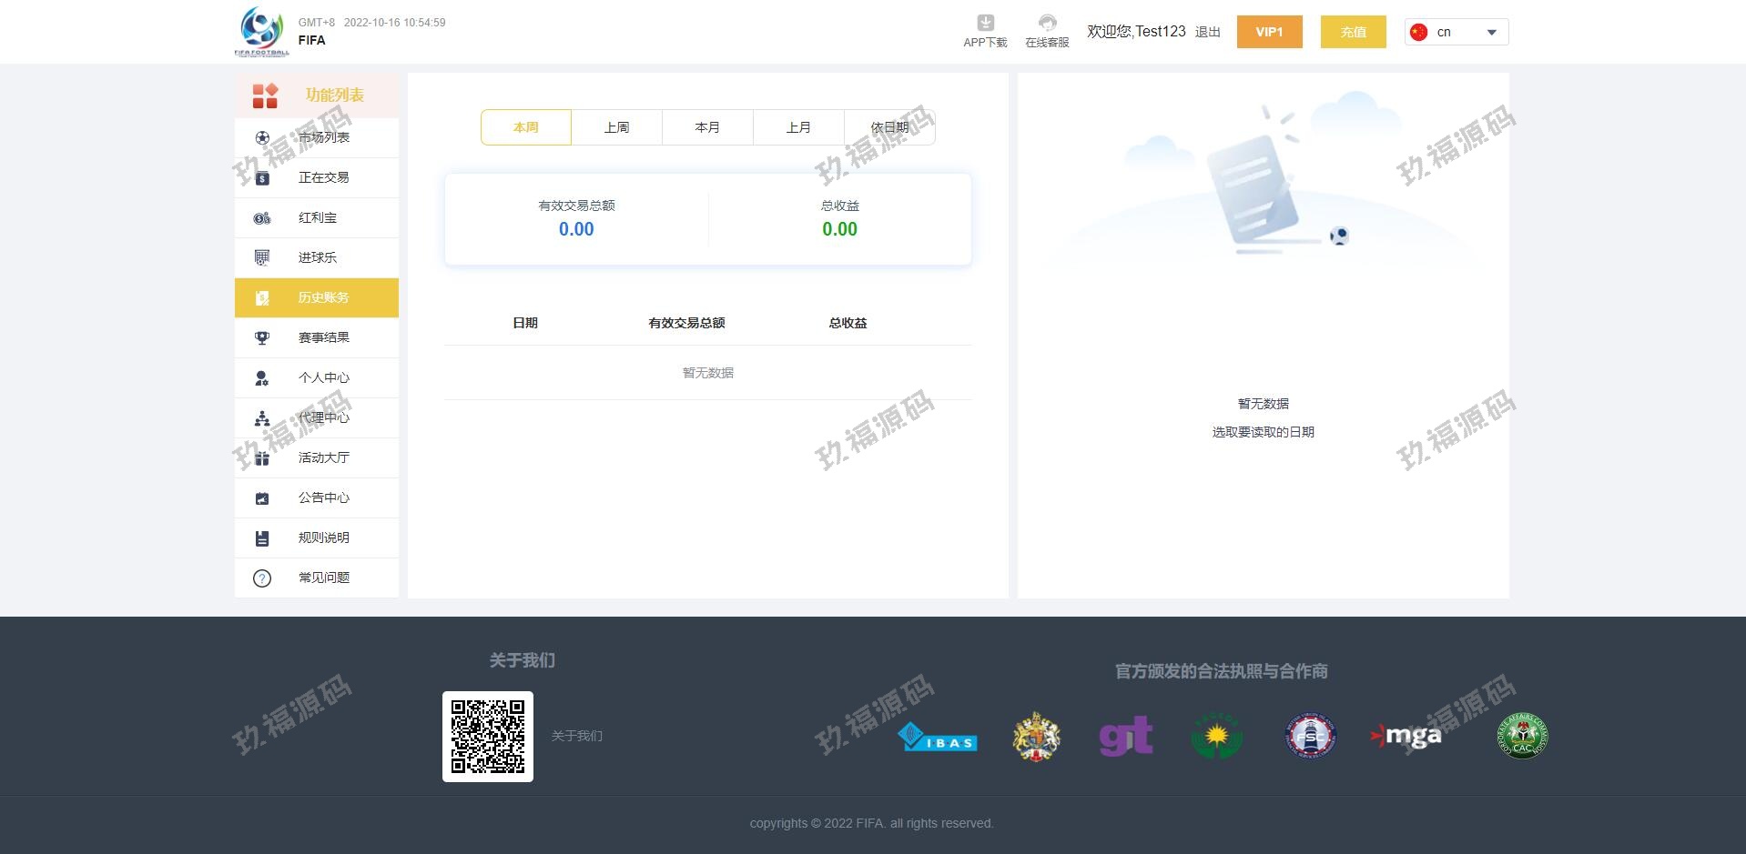The width and height of the screenshot is (1746, 854).
Task: Switch to the 本月 tab
Action: tap(707, 127)
